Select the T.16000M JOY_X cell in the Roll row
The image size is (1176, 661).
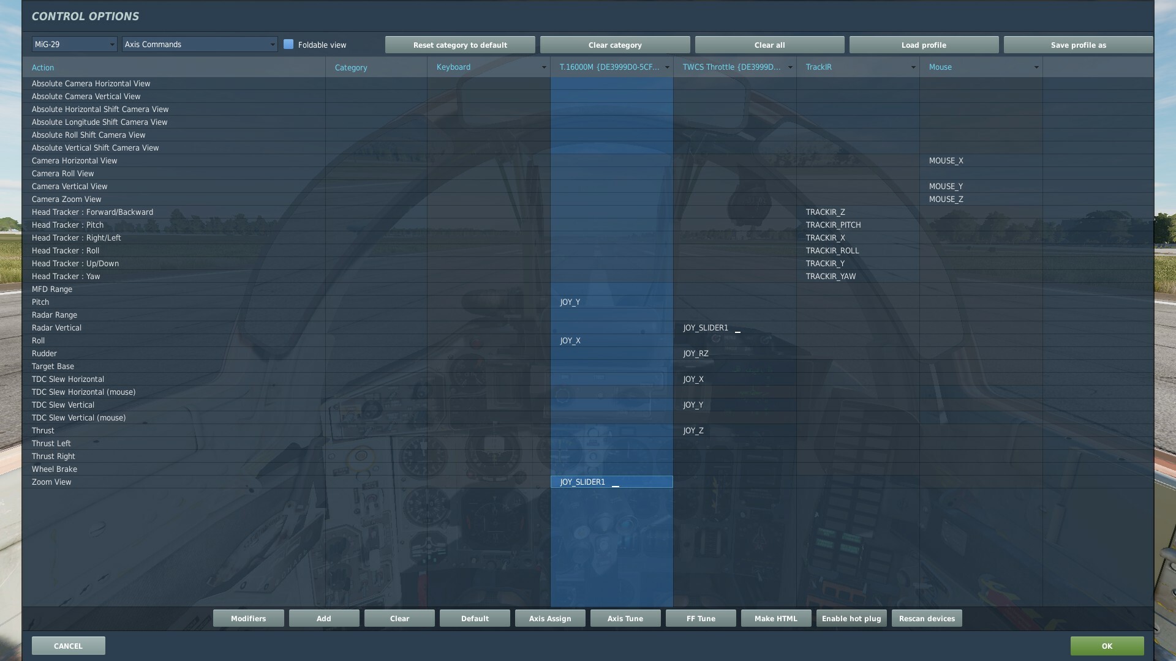point(612,340)
